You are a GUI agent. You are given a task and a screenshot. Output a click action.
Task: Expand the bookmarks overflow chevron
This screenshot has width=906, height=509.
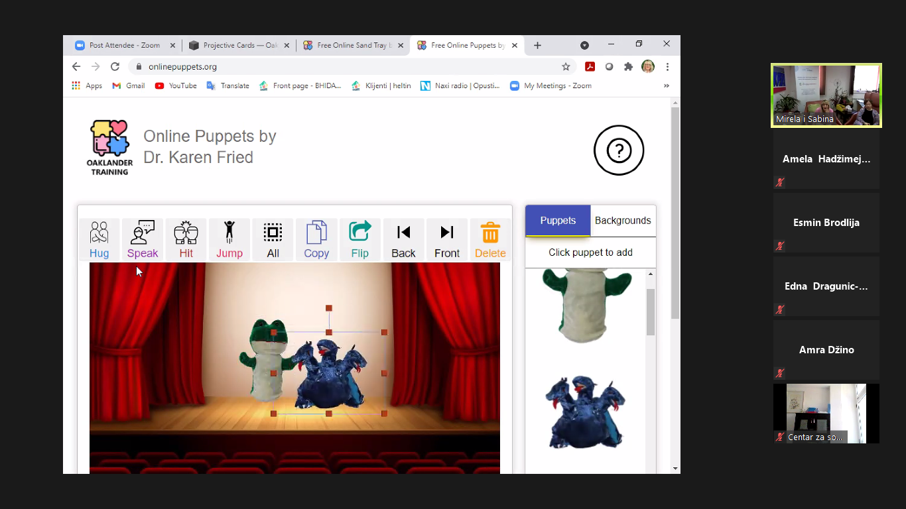[x=666, y=85]
